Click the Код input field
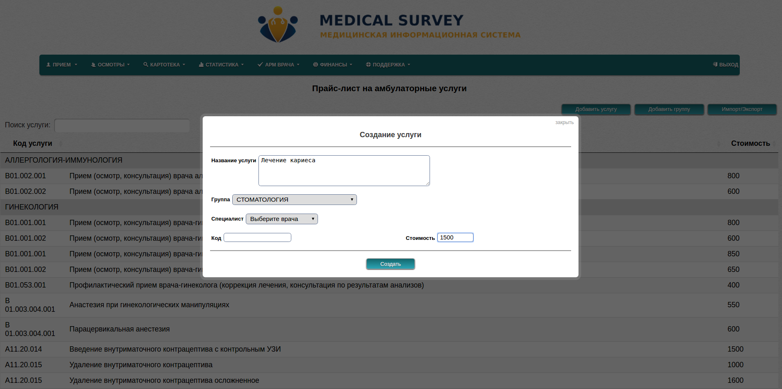This screenshot has width=782, height=389. coord(257,237)
